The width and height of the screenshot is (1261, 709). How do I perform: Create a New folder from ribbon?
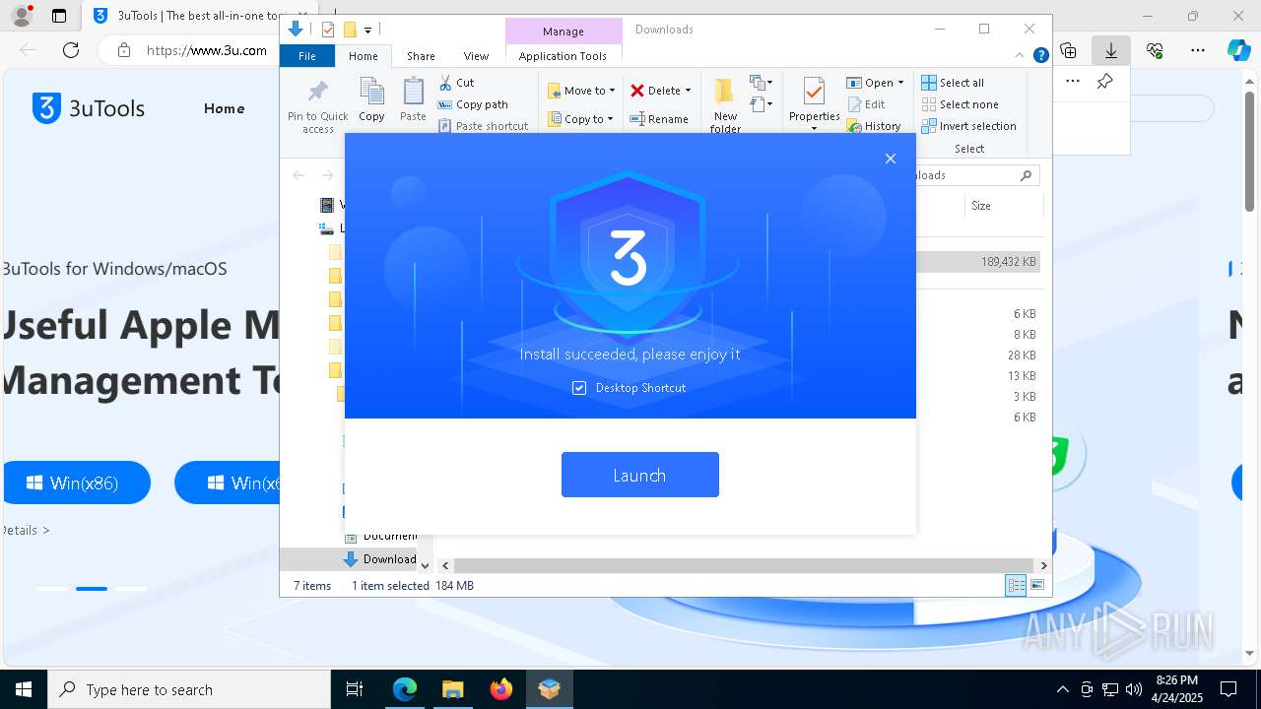[x=725, y=105]
